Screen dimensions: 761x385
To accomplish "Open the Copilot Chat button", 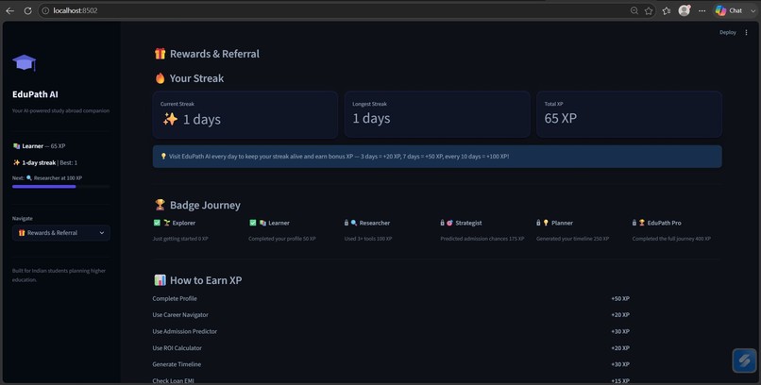I will [x=729, y=10].
